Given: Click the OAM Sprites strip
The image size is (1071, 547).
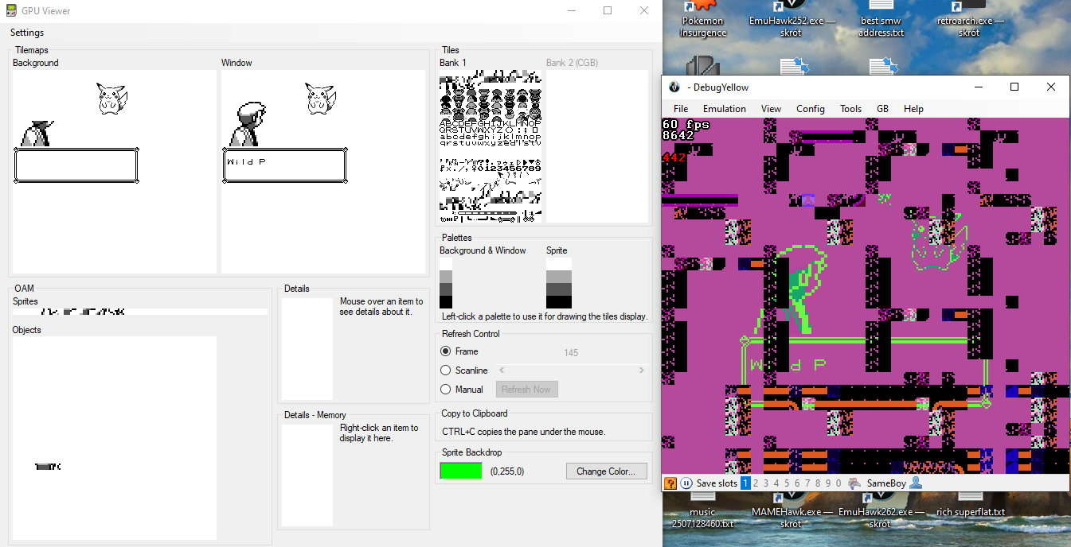Looking at the screenshot, I should pyautogui.click(x=140, y=312).
